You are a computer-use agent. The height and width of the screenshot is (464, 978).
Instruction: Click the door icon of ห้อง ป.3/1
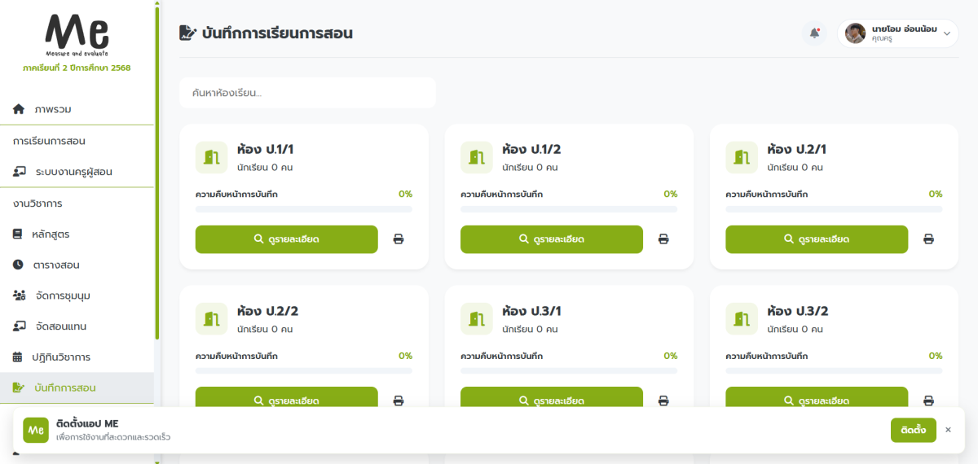pos(476,318)
